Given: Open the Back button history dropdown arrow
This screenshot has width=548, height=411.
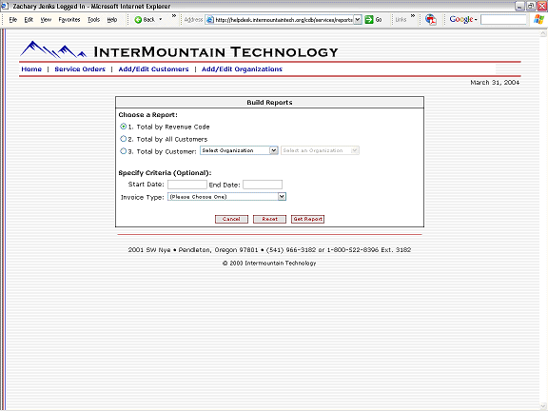Looking at the screenshot, I should (161, 20).
